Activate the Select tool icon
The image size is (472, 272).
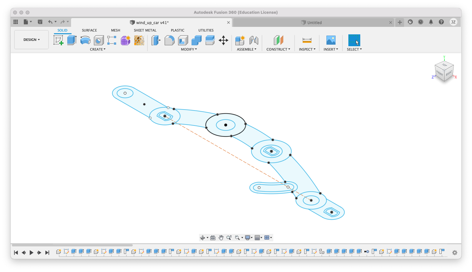tap(354, 40)
